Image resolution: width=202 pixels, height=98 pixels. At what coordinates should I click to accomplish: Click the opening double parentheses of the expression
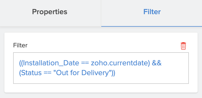coord(21,63)
